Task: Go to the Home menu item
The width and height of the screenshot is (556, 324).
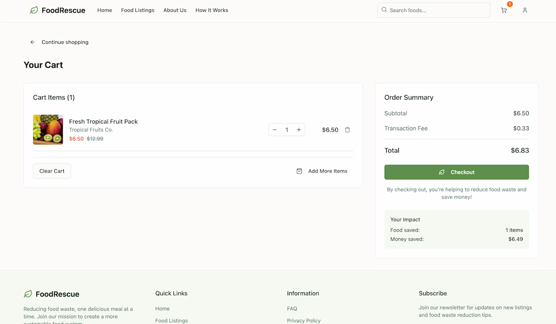Action: point(105,10)
